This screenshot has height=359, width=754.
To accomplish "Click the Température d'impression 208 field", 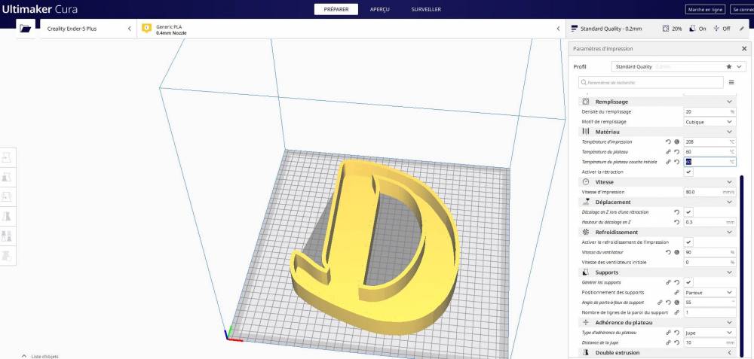I will point(710,142).
